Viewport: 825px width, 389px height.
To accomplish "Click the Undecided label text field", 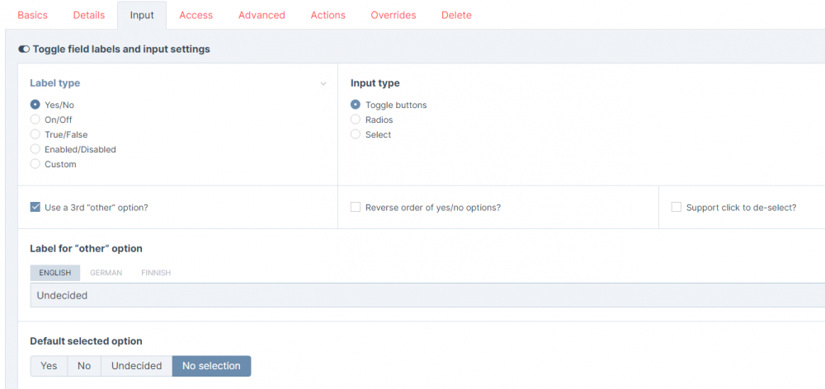I will point(412,295).
